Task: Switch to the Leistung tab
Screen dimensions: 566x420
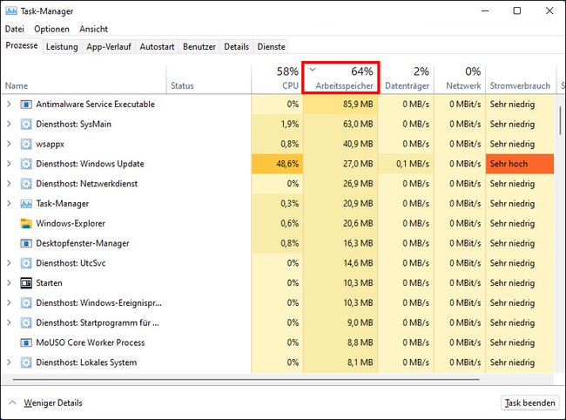Action: 62,47
